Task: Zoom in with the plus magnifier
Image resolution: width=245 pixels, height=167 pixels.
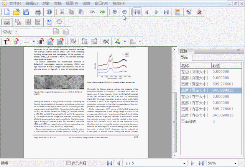Action: [x=115, y=12]
